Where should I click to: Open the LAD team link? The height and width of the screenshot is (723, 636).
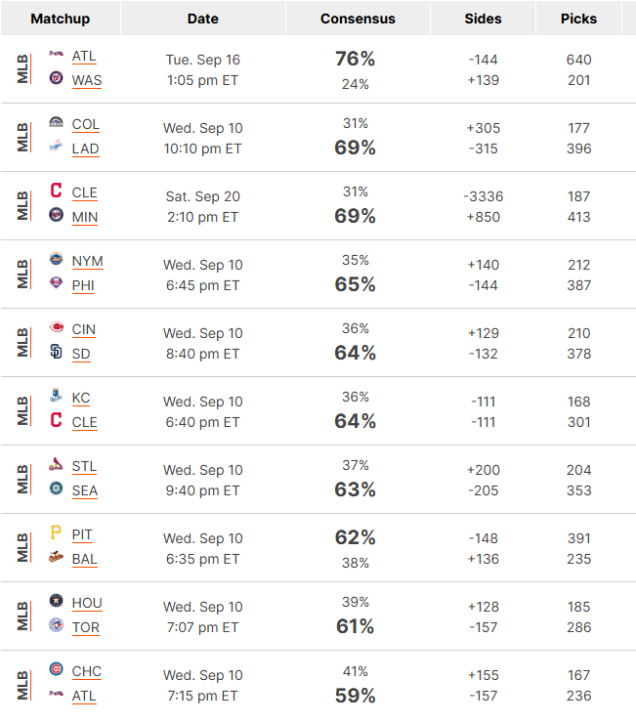coord(85,149)
